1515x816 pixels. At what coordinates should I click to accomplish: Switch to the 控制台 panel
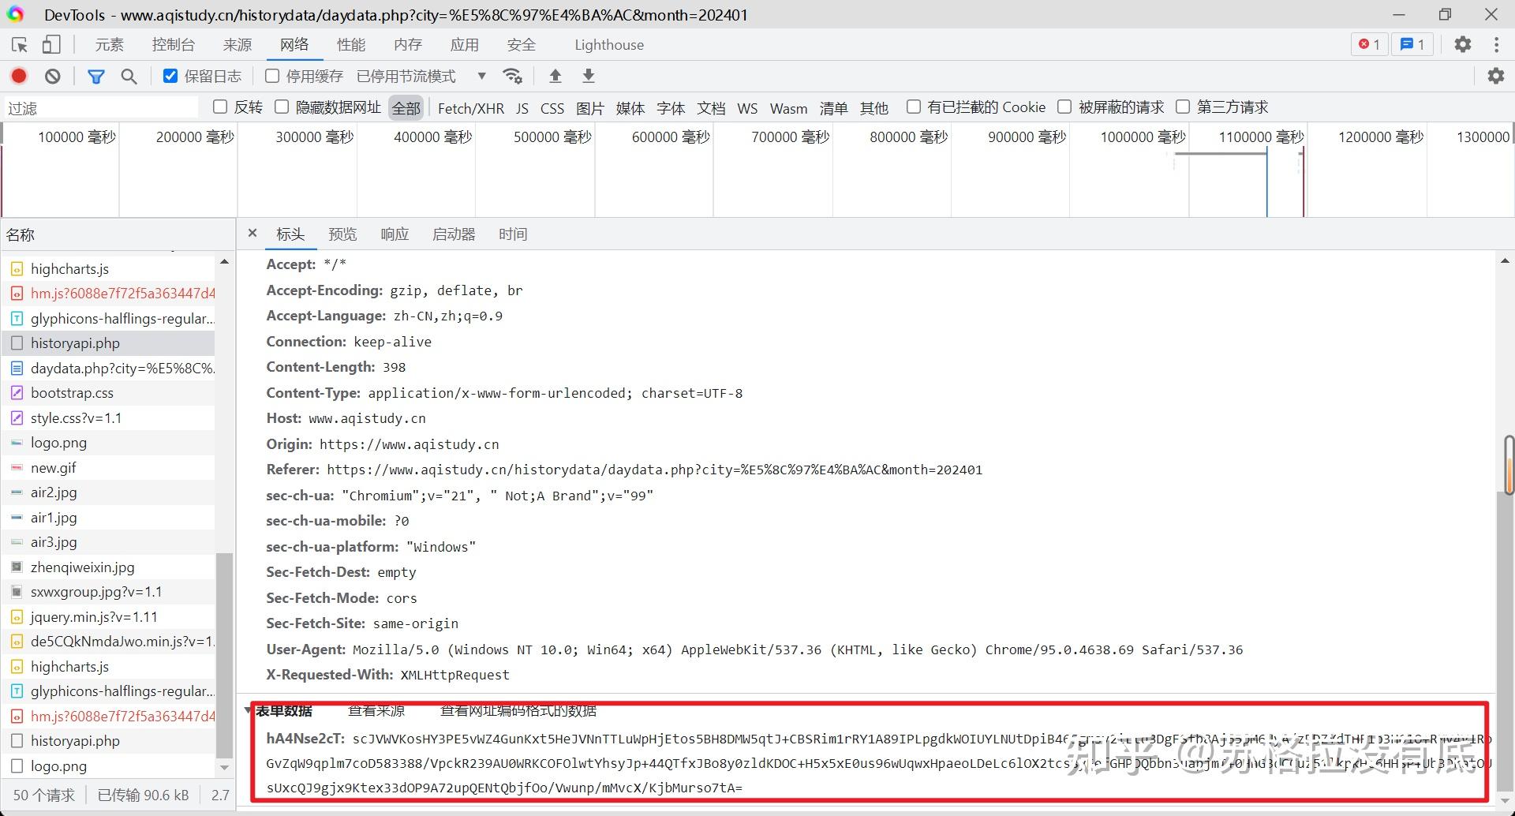(x=173, y=44)
